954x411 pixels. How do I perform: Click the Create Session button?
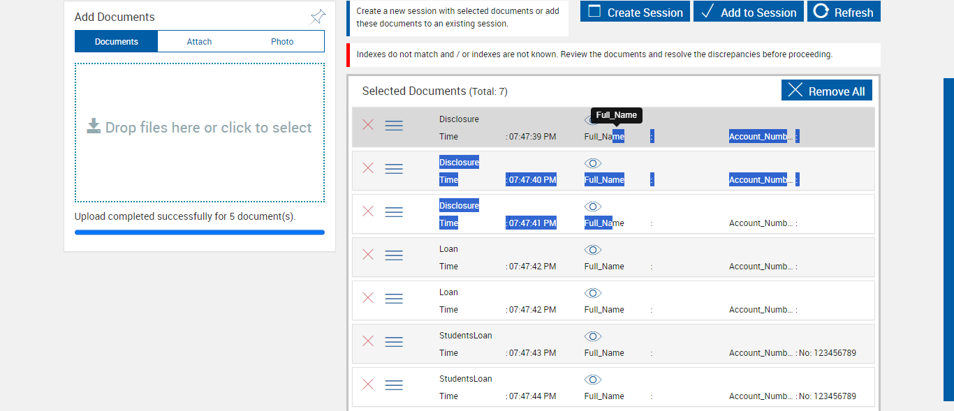point(635,12)
